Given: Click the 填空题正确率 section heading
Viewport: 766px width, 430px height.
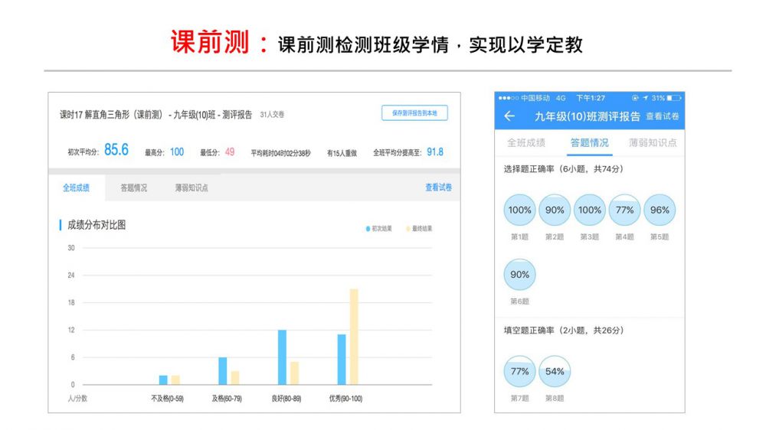Looking at the screenshot, I should pos(563,331).
